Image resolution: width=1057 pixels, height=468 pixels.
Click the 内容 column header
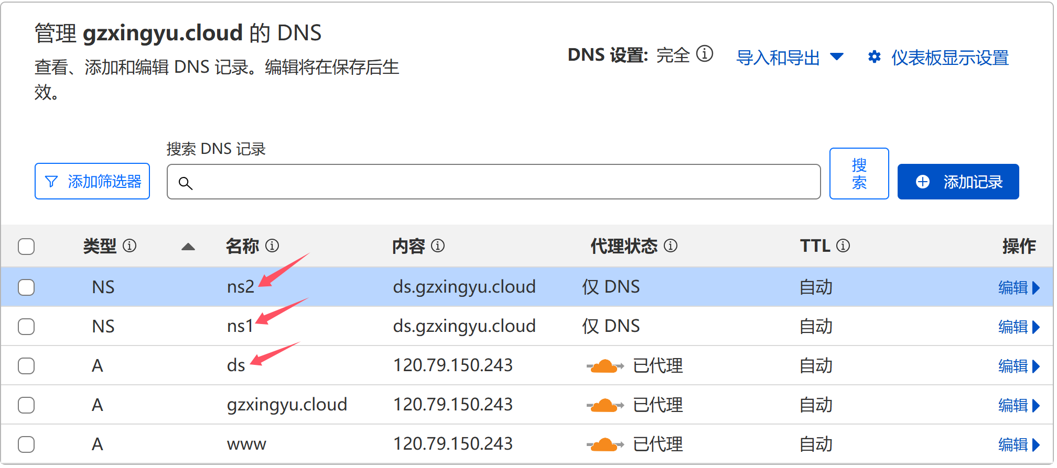[x=408, y=246]
